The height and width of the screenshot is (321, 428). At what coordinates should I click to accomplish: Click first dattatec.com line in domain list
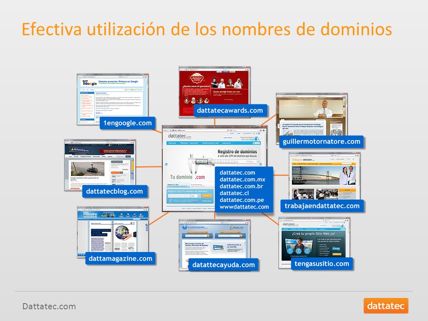point(237,173)
